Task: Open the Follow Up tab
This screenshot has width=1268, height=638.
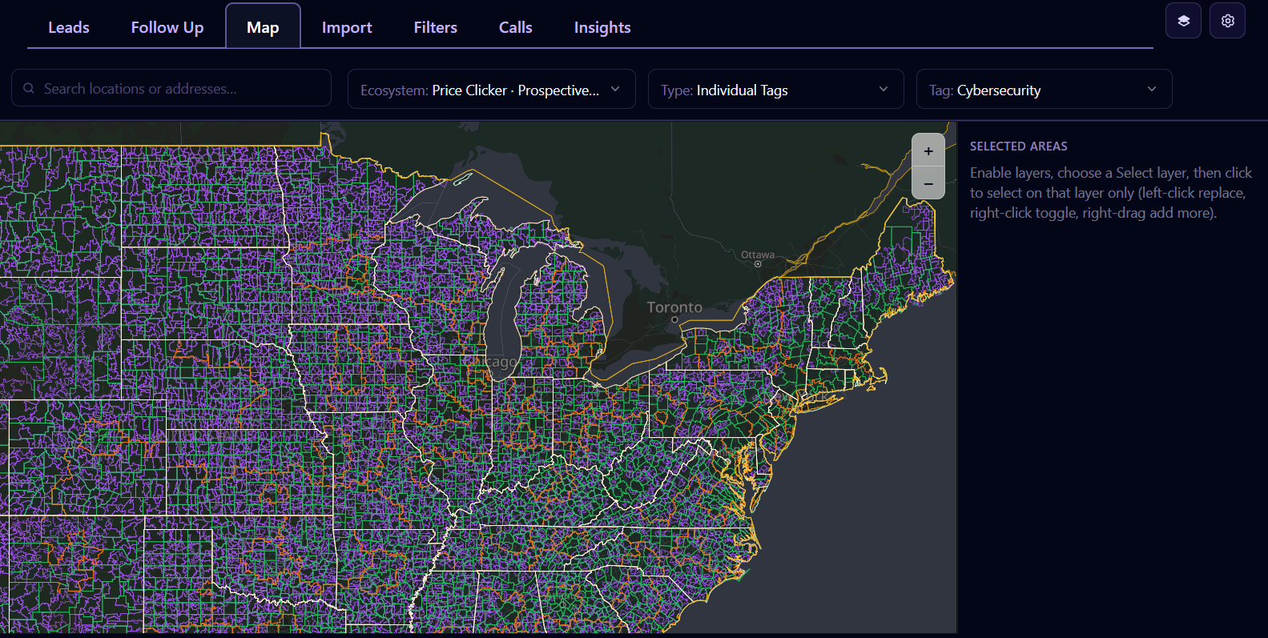Action: (167, 27)
